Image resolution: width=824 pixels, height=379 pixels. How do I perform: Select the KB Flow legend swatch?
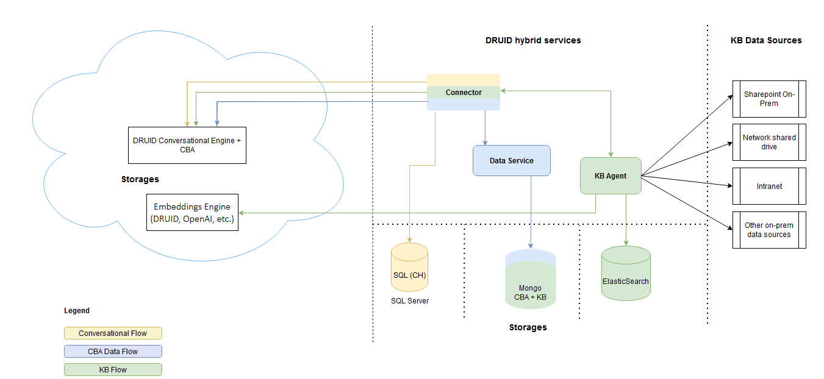pyautogui.click(x=113, y=369)
